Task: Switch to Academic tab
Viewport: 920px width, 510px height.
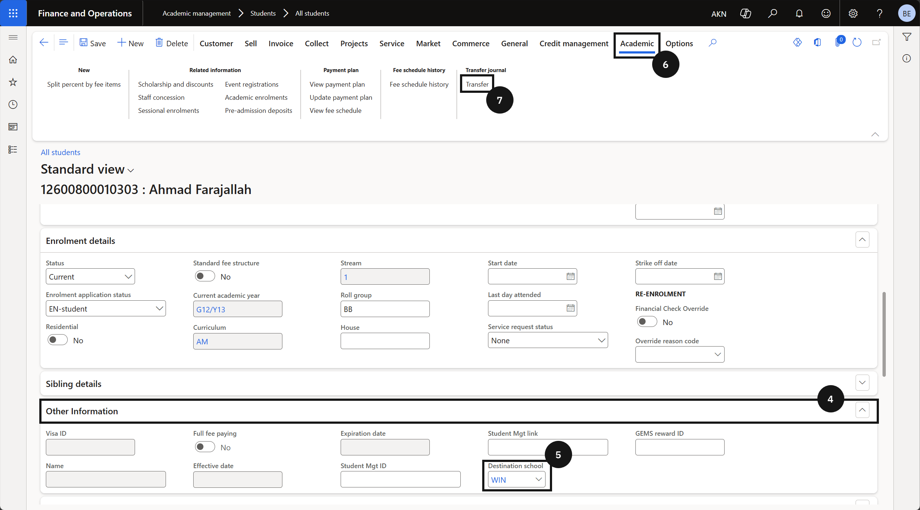Action: point(637,43)
